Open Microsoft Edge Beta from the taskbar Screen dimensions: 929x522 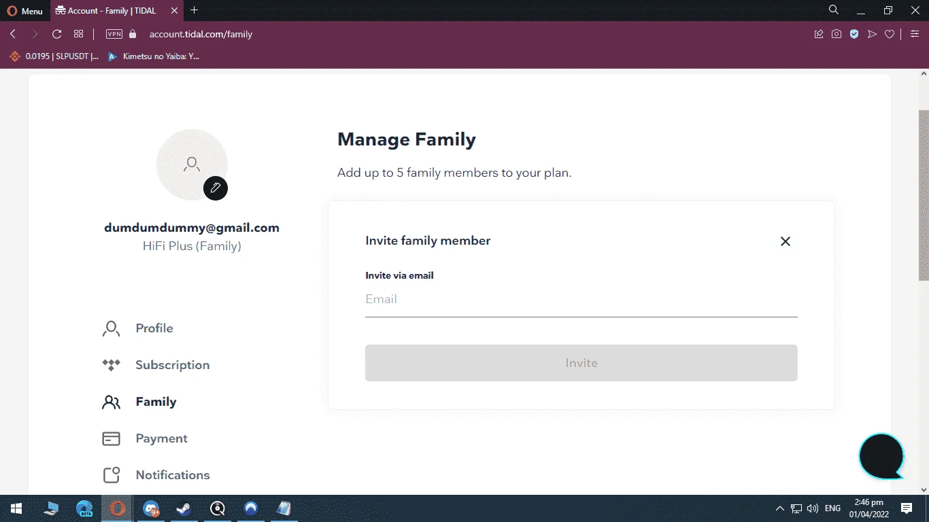pos(85,508)
